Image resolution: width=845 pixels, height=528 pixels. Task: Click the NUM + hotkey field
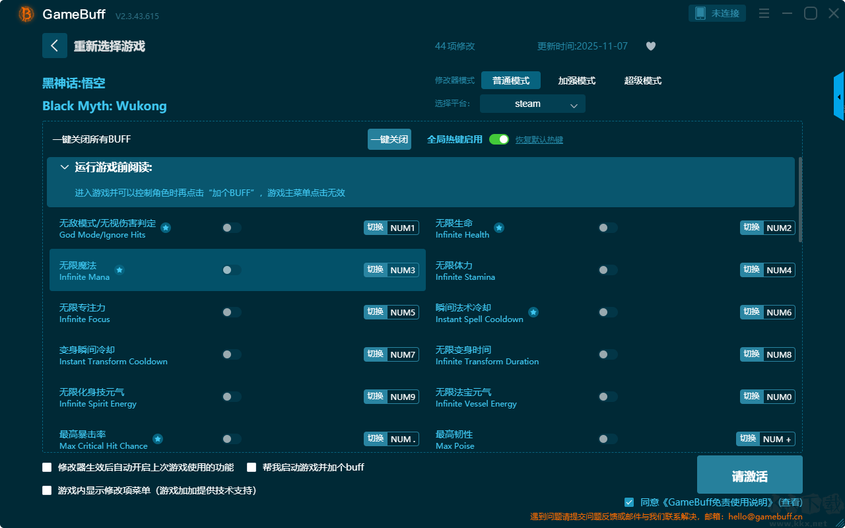click(778, 439)
